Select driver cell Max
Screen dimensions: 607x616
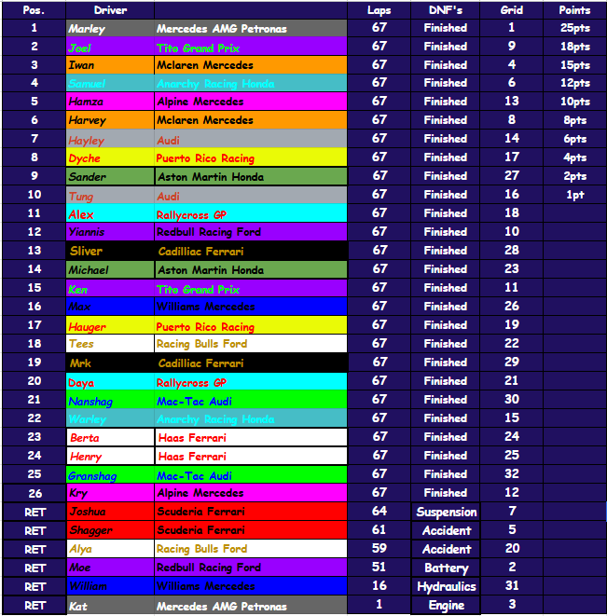(110, 307)
